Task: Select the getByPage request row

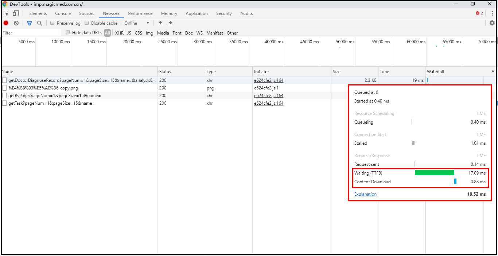Action: coord(175,96)
